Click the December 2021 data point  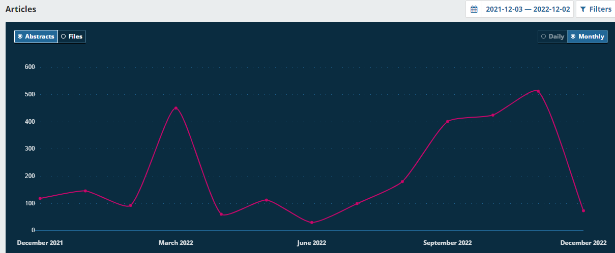click(40, 198)
